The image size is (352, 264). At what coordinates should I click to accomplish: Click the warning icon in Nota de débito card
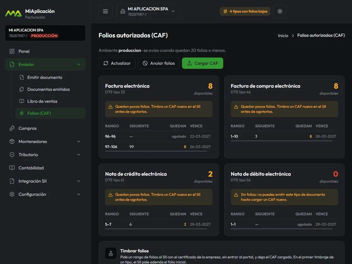236,195
